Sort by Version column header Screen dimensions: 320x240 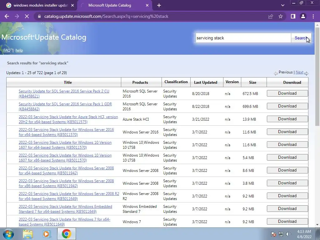[232, 82]
